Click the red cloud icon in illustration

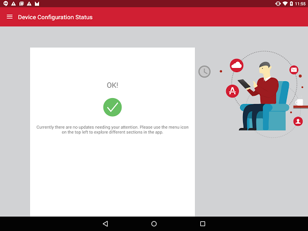[236, 66]
